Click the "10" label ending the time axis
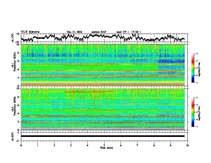Screen dimensions: 211x163 pyautogui.click(x=187, y=145)
